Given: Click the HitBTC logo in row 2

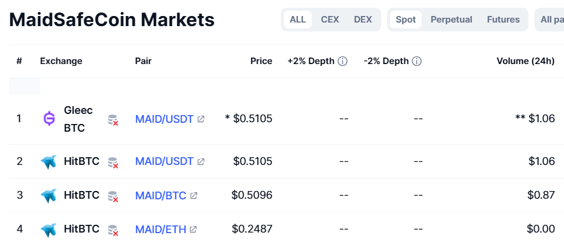Looking at the screenshot, I should [x=48, y=162].
